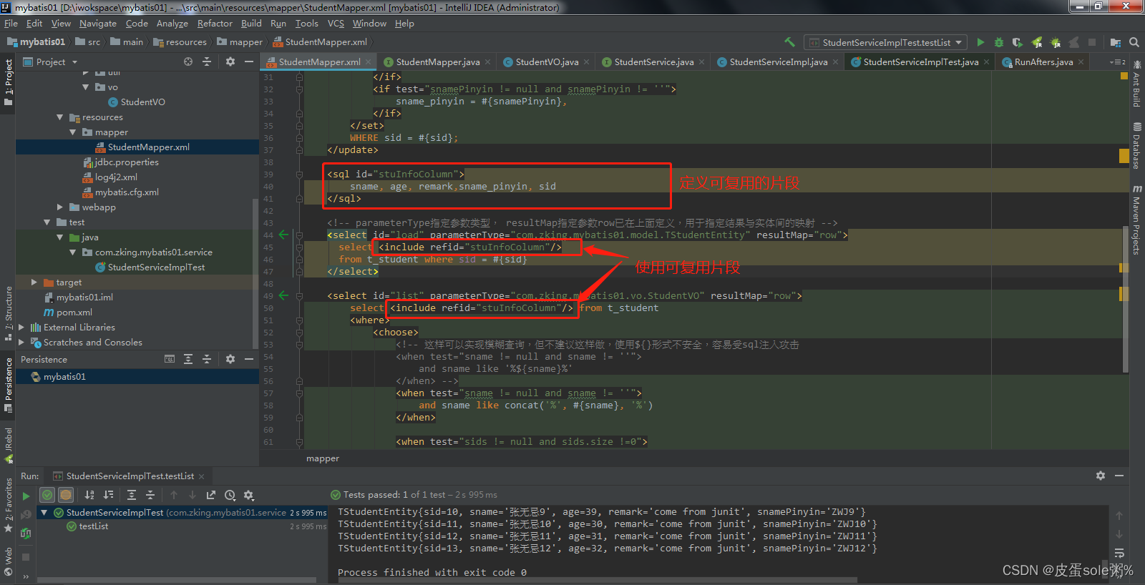The image size is (1145, 585).
Task: Collapse StudentServiceImplTest results node
Action: tap(44, 513)
